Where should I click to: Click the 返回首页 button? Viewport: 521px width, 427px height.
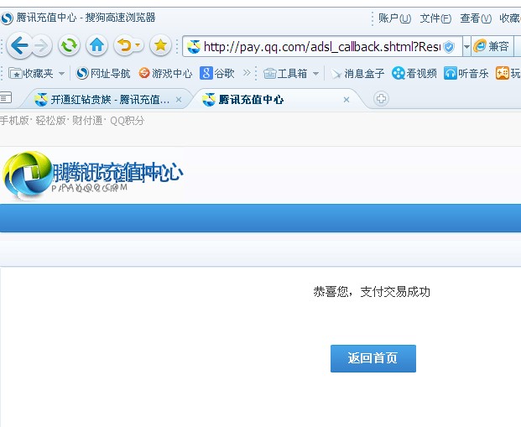373,358
